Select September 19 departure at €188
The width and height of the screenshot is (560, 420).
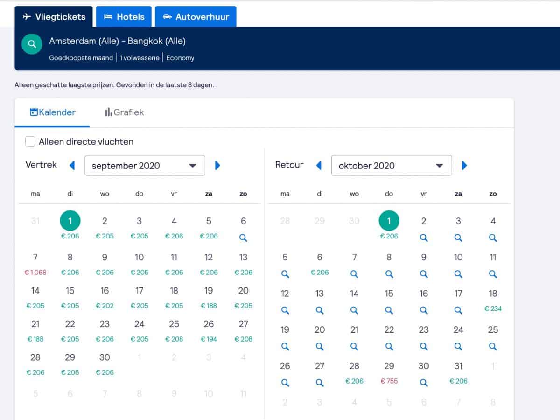[x=209, y=298]
